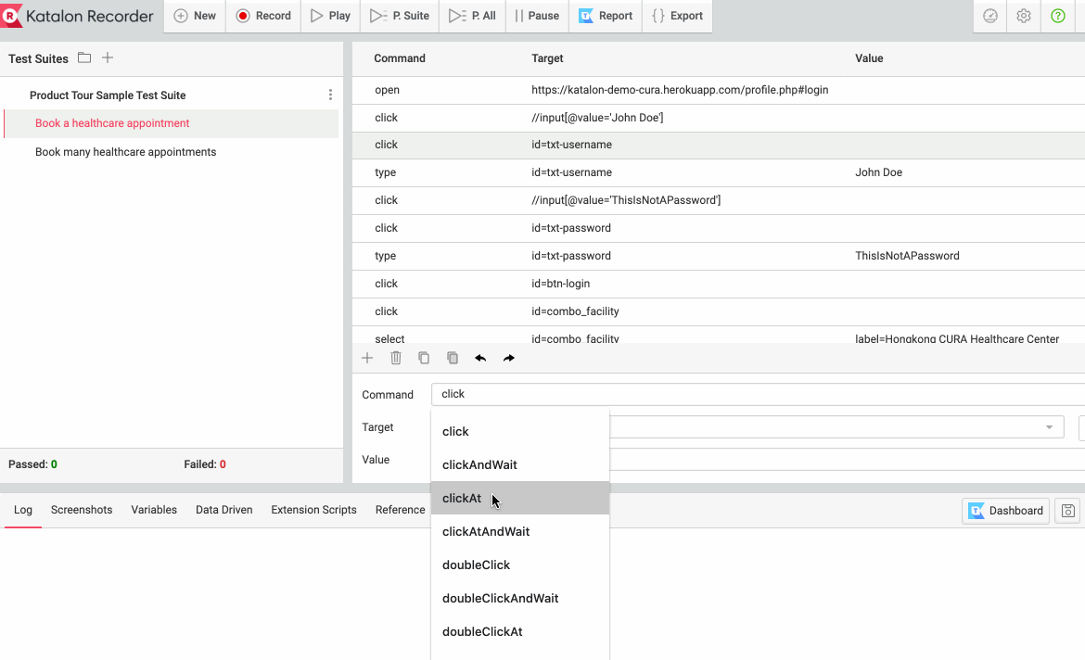Click the Passed count label
The height and width of the screenshot is (660, 1085).
pos(32,464)
